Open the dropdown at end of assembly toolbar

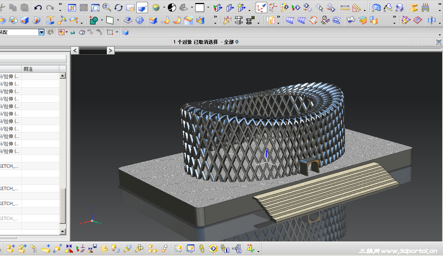click(259, 252)
